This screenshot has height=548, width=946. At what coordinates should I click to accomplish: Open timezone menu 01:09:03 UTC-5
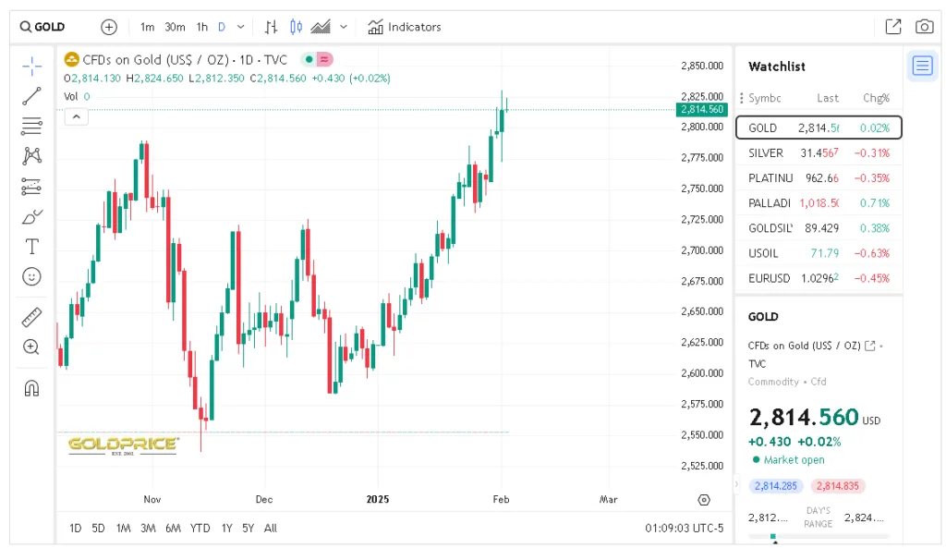point(685,528)
